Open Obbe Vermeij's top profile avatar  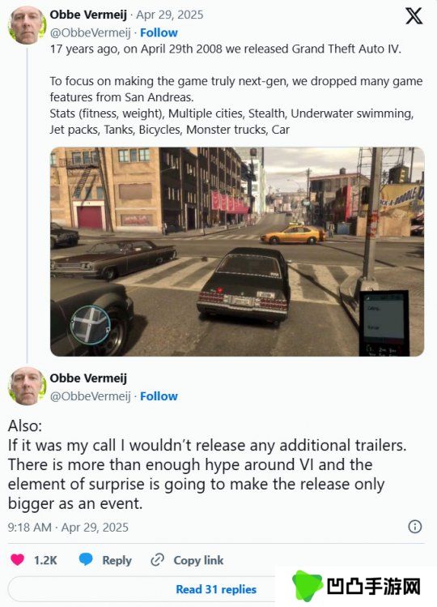click(x=27, y=25)
